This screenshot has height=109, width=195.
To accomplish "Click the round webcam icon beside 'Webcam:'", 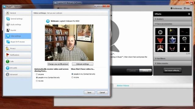I will (48, 21).
